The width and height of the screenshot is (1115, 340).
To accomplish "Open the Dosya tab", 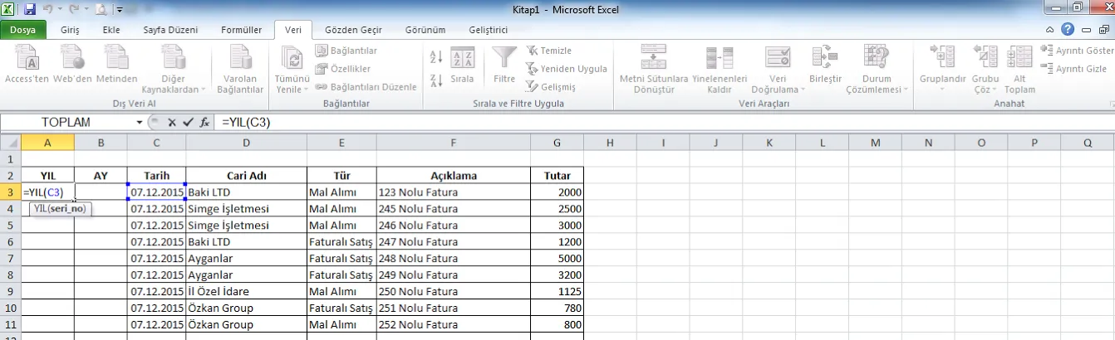I will coord(22,30).
